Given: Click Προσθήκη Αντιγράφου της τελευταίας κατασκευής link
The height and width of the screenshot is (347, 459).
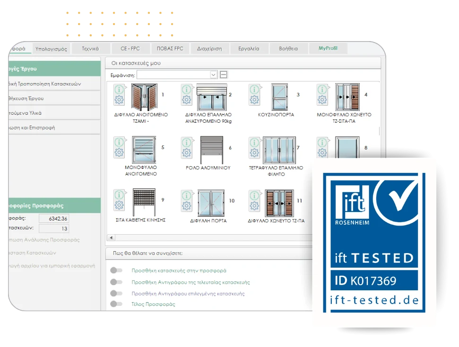Looking at the screenshot, I should [191, 282].
